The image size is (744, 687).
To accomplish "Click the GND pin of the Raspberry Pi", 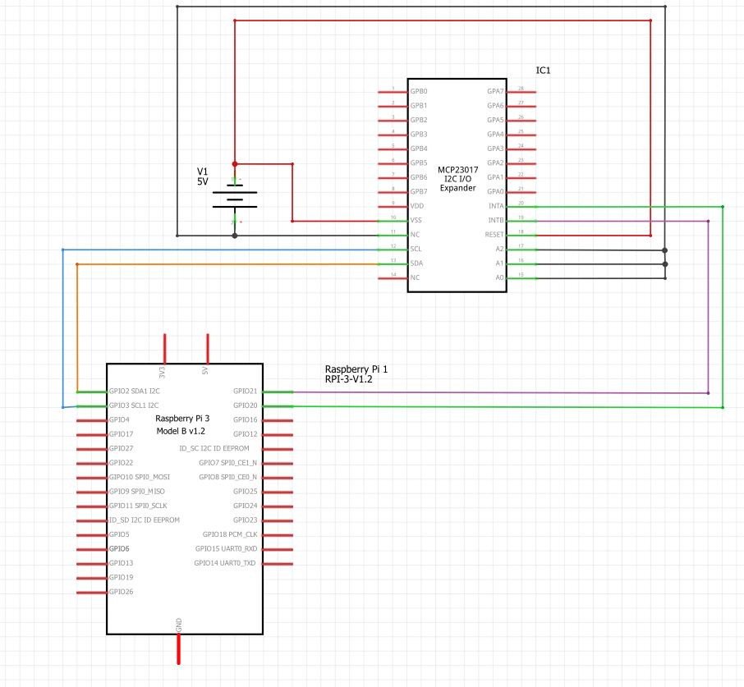I will [178, 649].
